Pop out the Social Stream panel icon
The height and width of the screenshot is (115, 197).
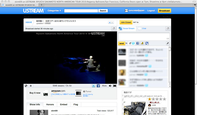(168, 29)
